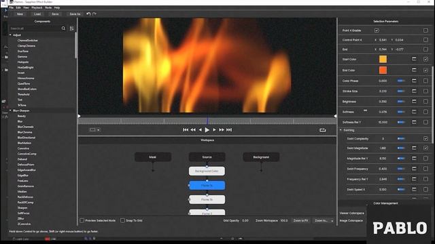This screenshot has height=244, width=435.
Task: Click the Load button
Action: (37, 14)
